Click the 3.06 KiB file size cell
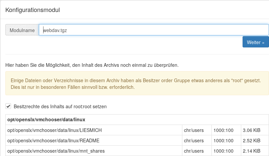Image resolution: width=269 pixels, height=156 pixels. click(x=252, y=130)
